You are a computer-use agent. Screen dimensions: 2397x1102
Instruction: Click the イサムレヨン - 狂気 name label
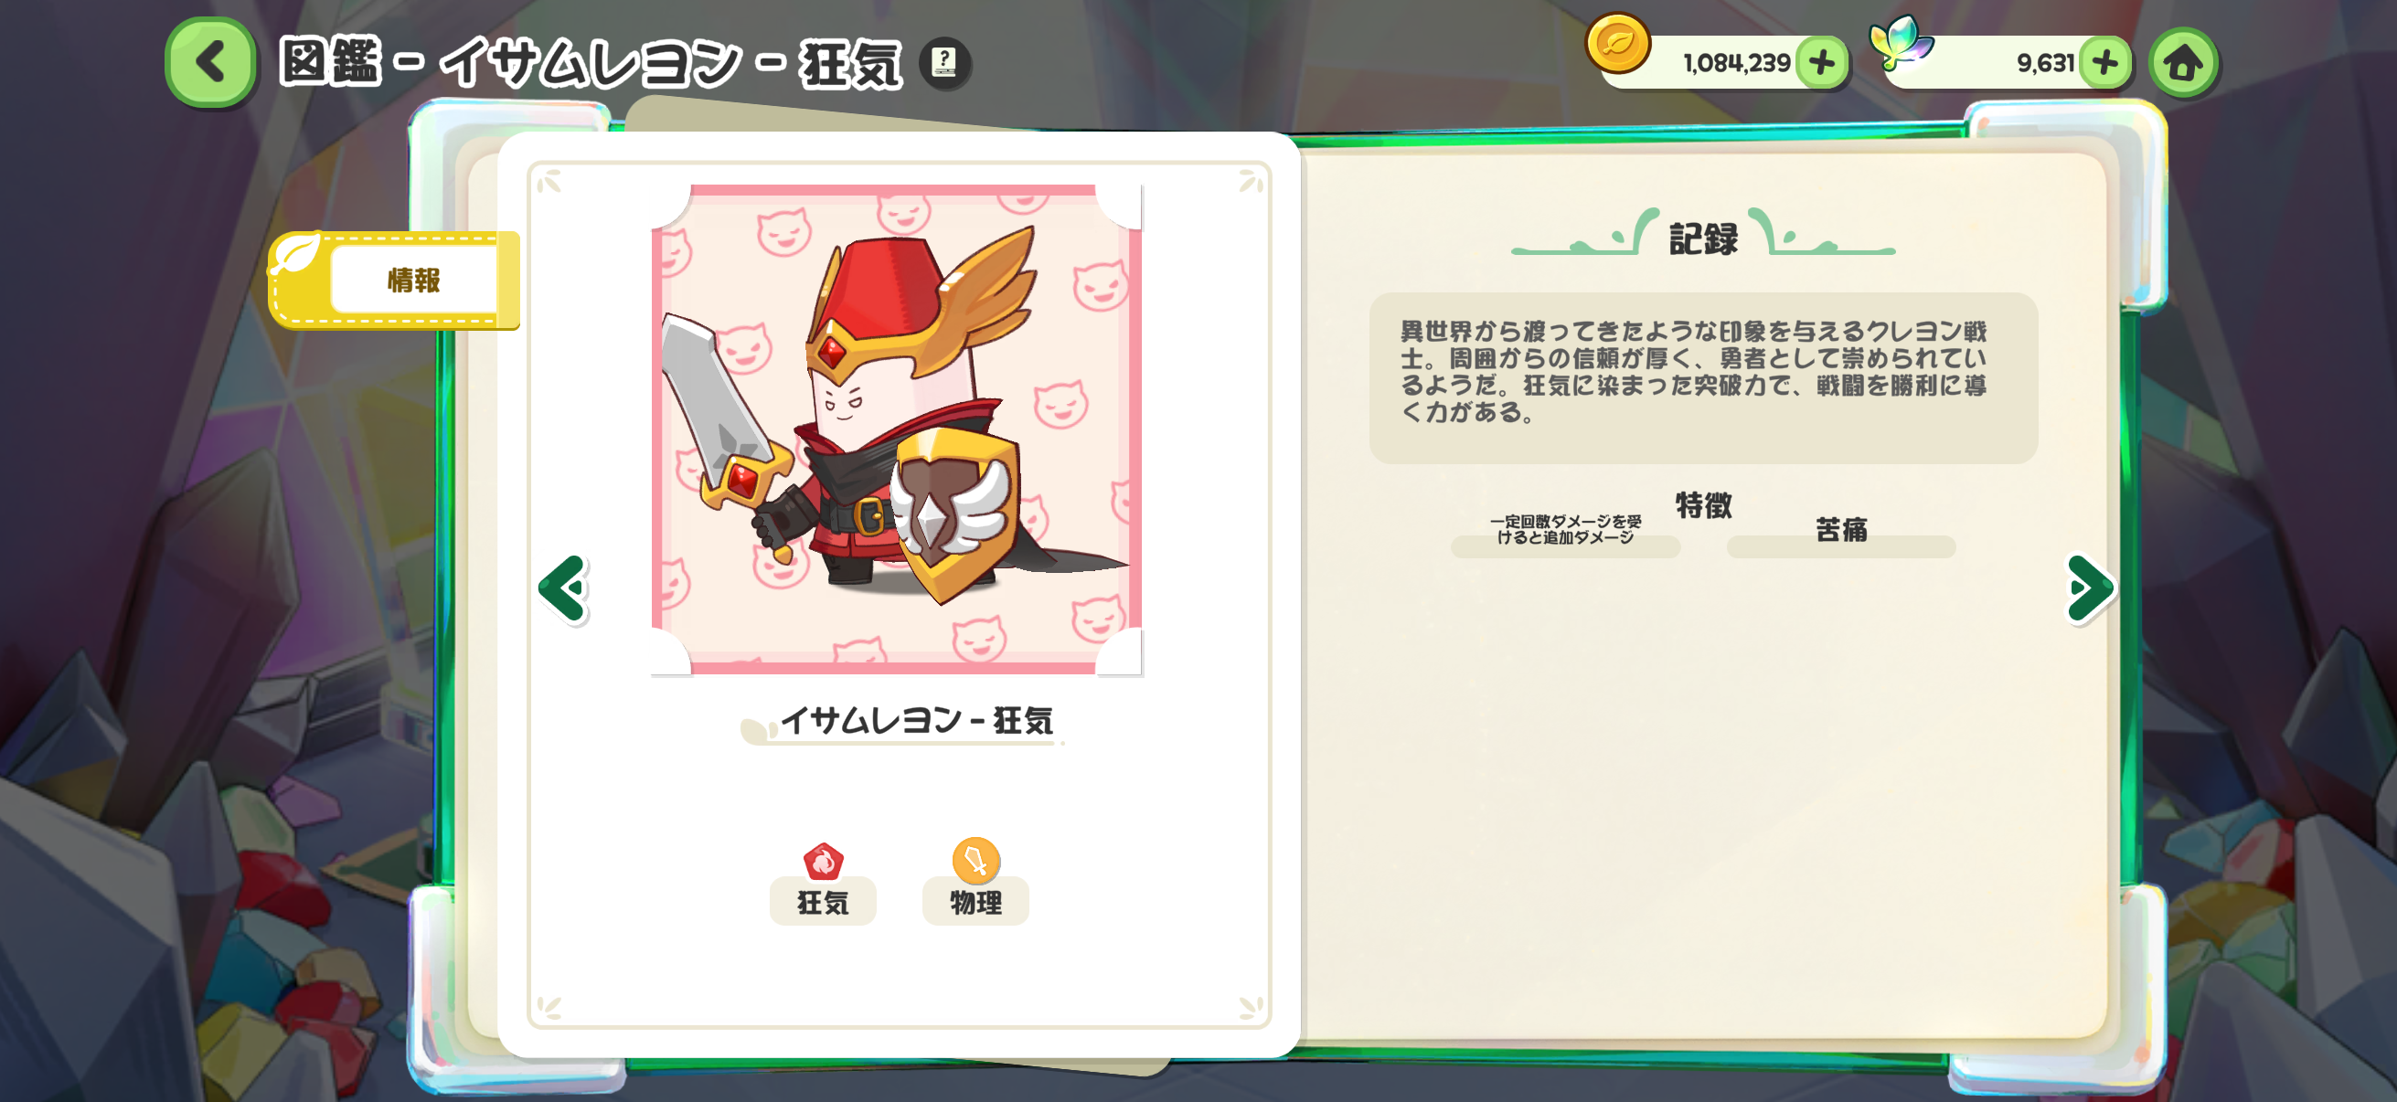[916, 721]
